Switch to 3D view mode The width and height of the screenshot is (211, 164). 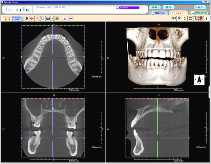pos(17,19)
